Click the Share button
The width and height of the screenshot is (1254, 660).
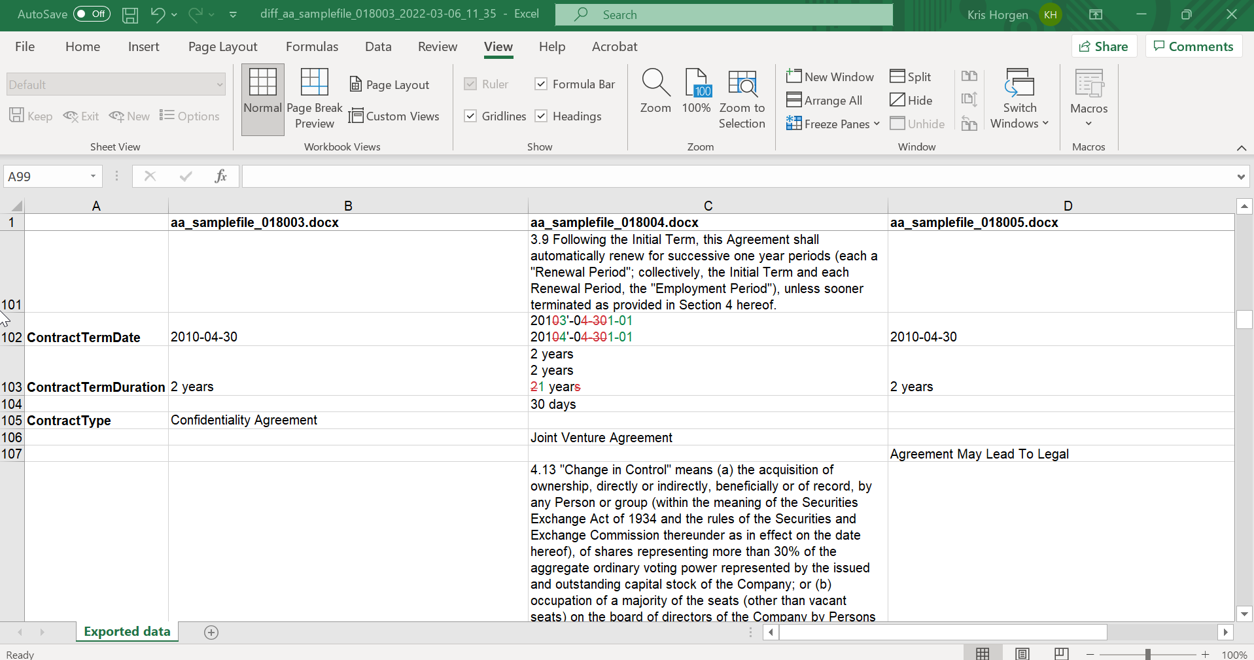1104,46
